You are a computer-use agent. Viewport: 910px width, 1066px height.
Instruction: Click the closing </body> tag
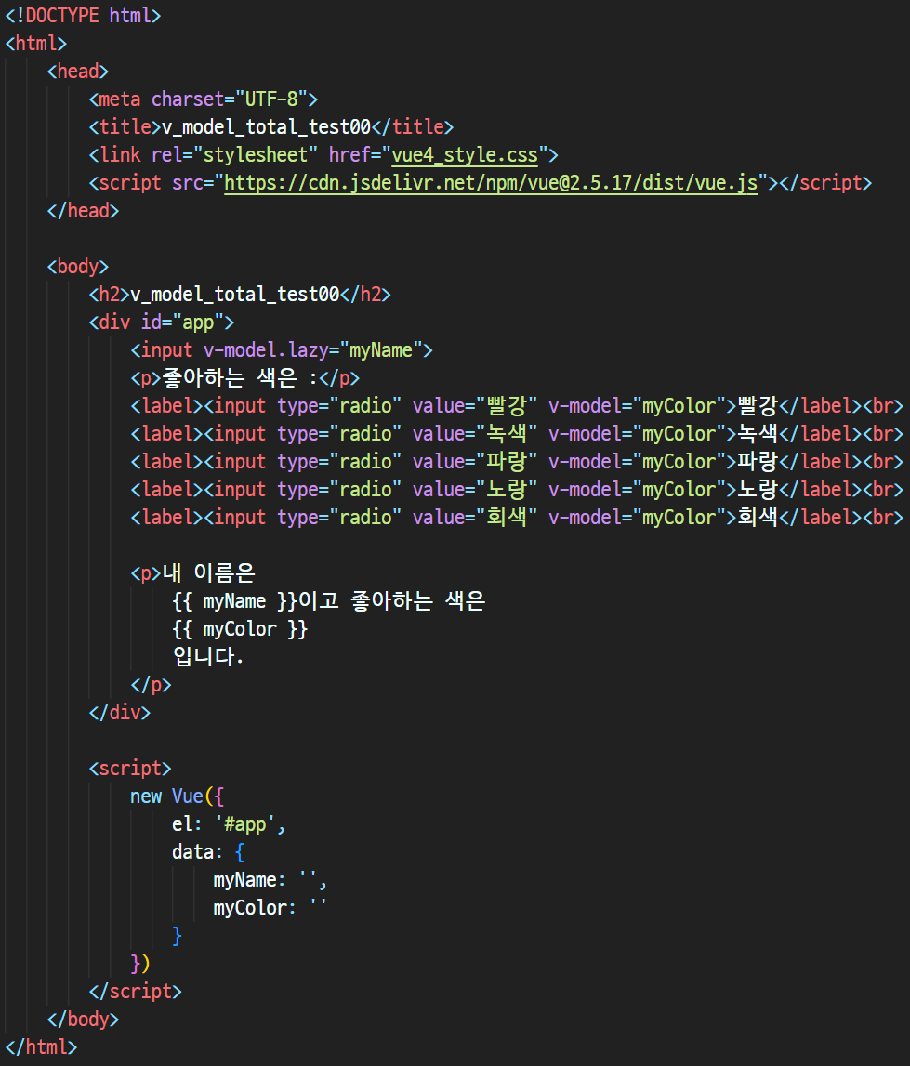pos(83,1020)
